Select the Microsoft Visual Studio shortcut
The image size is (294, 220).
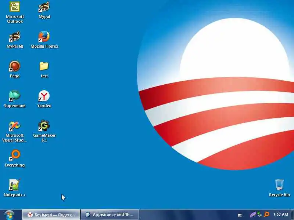[14, 131]
